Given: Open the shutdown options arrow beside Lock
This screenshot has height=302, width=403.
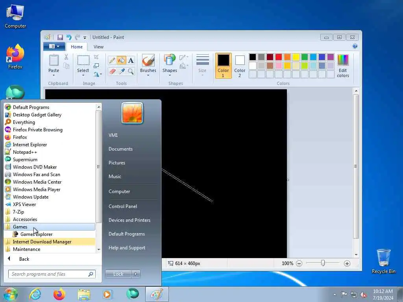Looking at the screenshot, I should 136,274.
